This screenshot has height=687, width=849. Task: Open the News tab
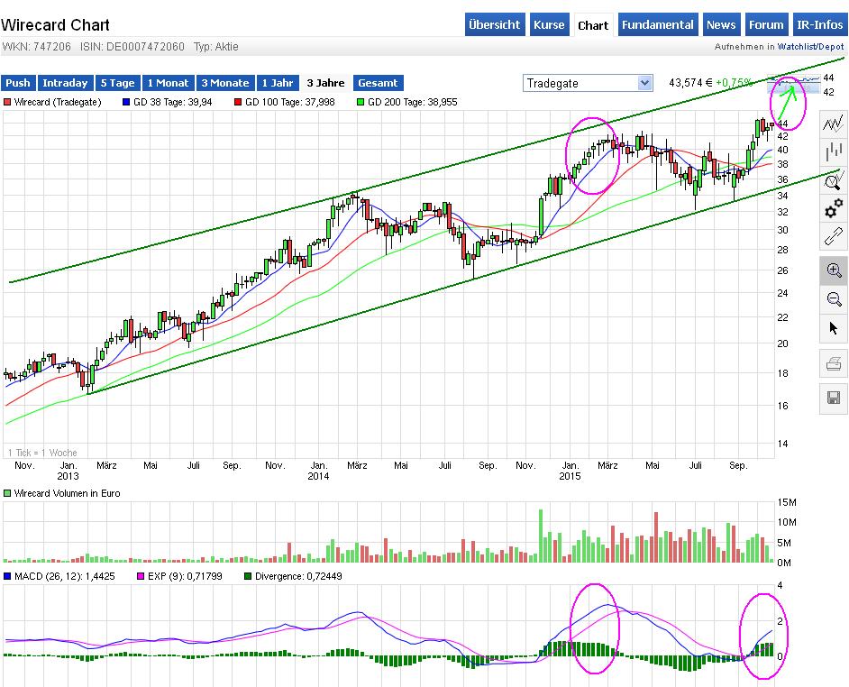[721, 25]
